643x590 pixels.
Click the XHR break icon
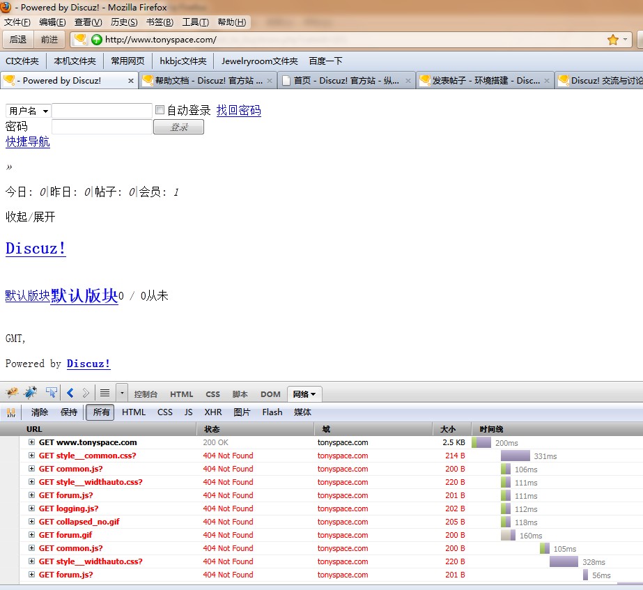click(x=11, y=412)
